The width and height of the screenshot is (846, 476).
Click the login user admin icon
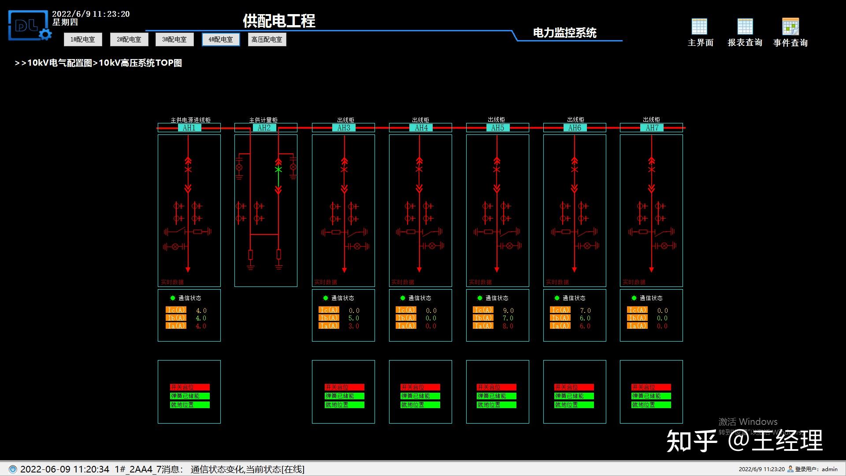tap(790, 469)
